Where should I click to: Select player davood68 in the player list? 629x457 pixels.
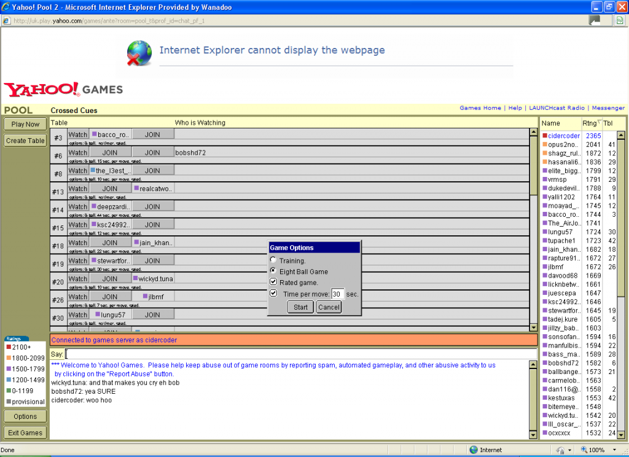point(563,276)
